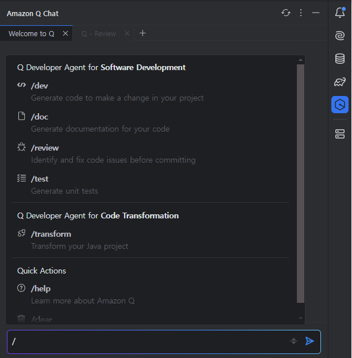Click 'Generate code to make a change in your project'

(x=117, y=98)
